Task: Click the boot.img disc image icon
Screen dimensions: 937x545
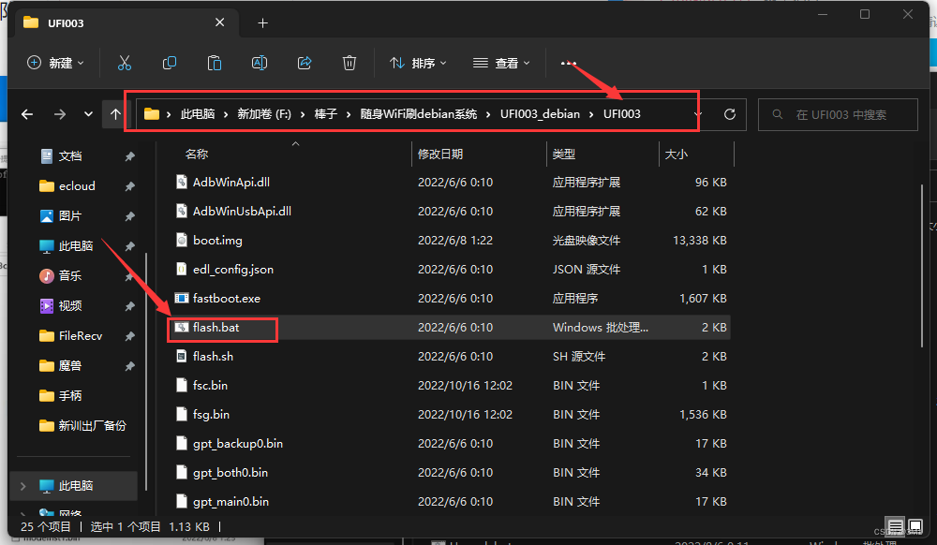Action: (x=182, y=240)
